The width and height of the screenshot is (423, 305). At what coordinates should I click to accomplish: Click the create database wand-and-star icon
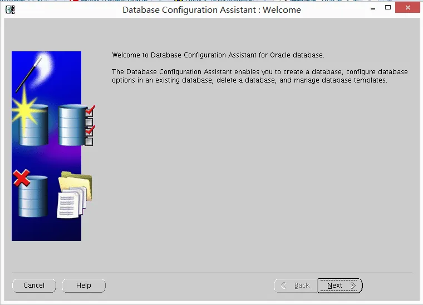click(x=31, y=100)
